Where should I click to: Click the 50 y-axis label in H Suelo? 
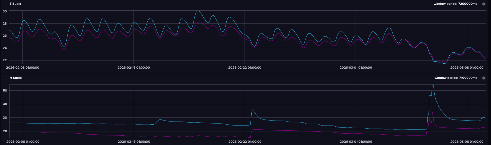(x=5, y=90)
